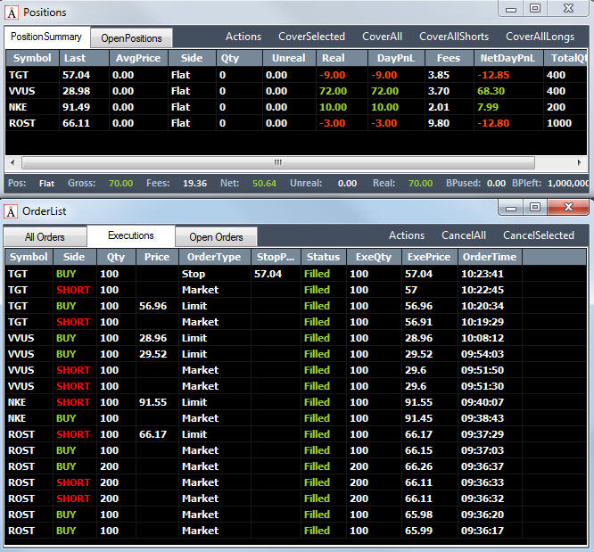Open the Actions menu in OrderList window
The width and height of the screenshot is (594, 552).
tap(407, 235)
